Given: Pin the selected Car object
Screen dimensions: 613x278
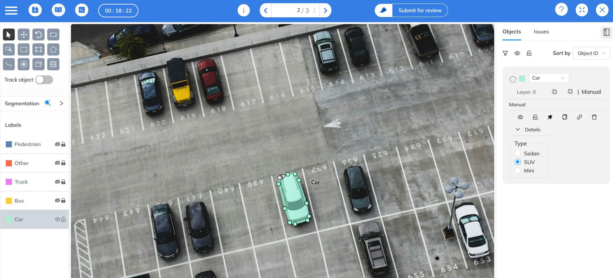Looking at the screenshot, I should 550,117.
